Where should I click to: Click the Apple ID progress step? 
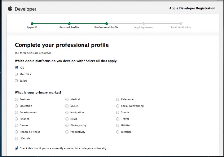(32, 24)
